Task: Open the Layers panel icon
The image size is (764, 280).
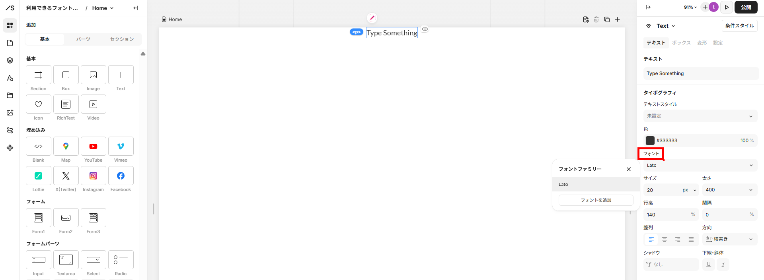Action: click(10, 60)
